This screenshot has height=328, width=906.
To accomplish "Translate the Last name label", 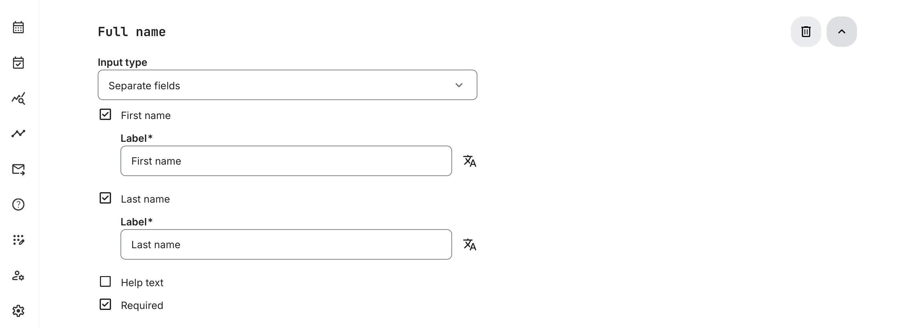I will [x=469, y=245].
